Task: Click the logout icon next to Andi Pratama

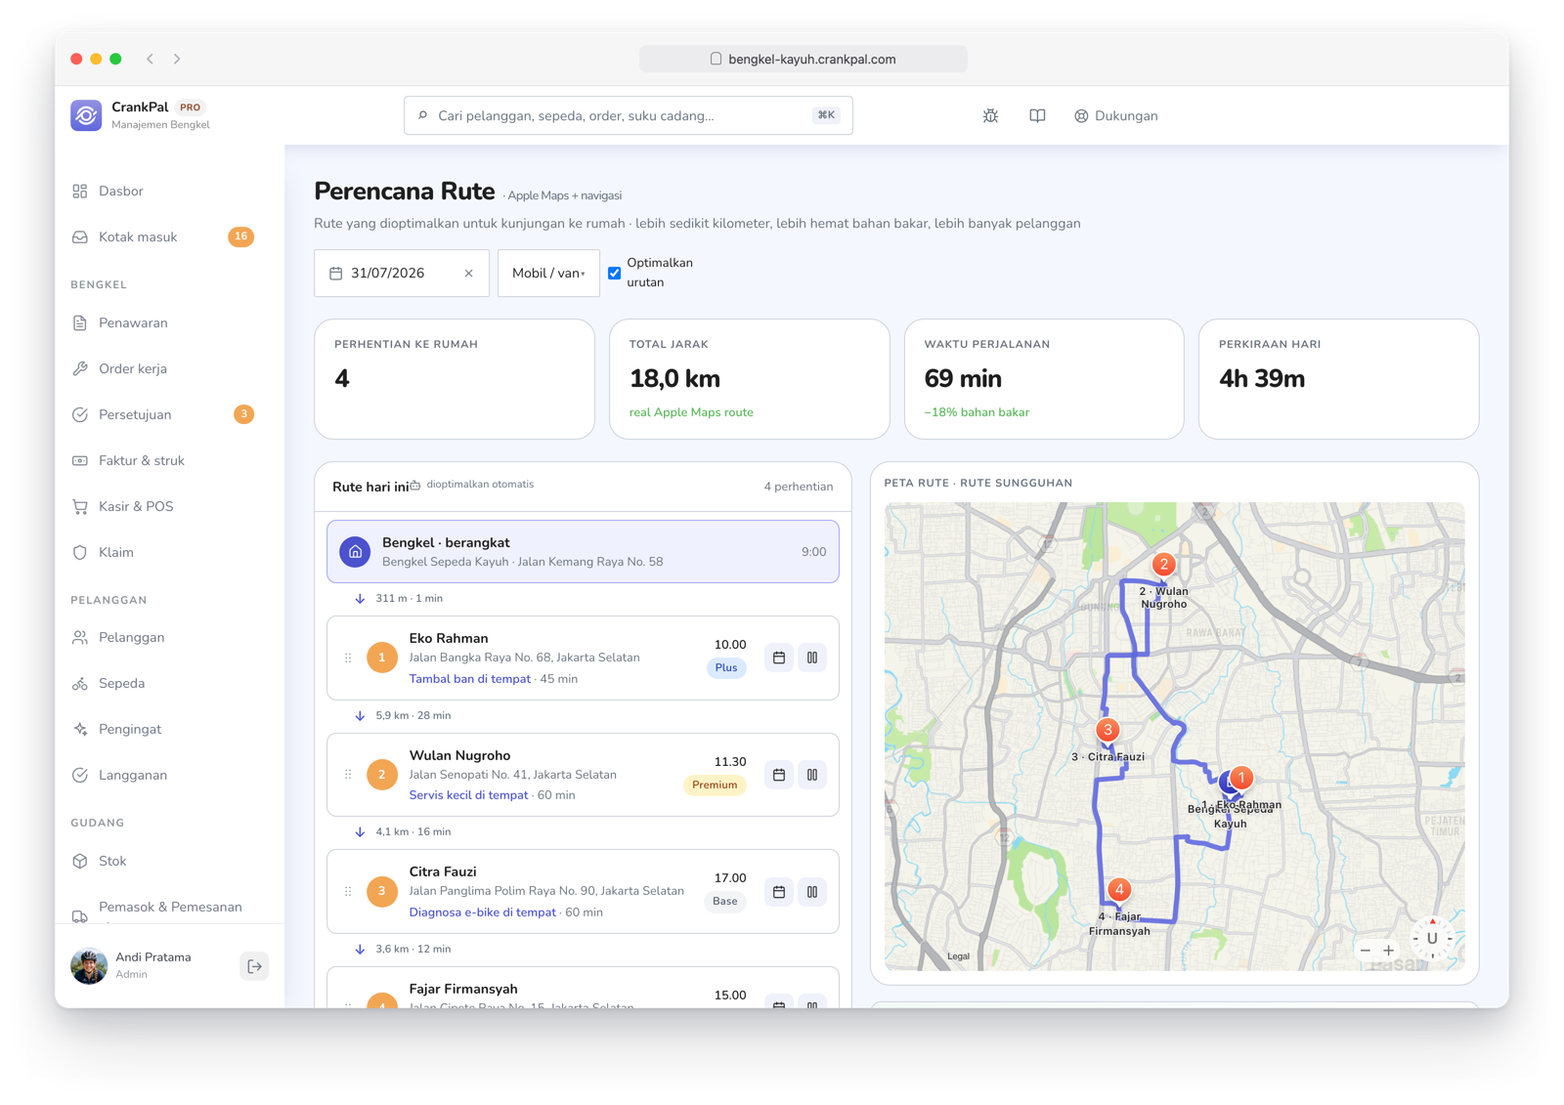Action: point(254,966)
